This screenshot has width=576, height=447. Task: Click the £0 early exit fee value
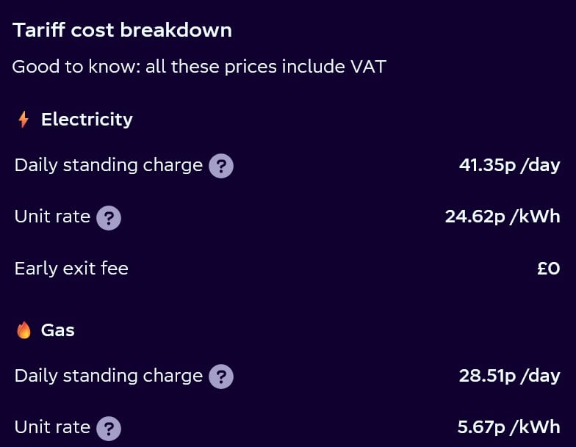click(548, 269)
